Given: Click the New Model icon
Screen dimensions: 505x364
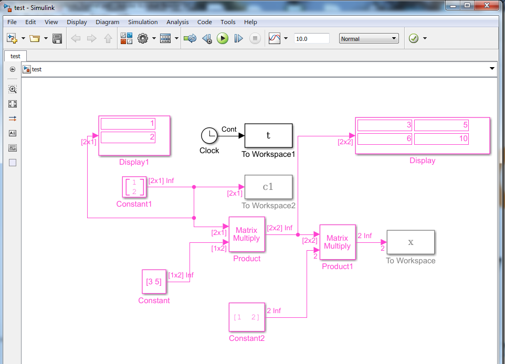Looking at the screenshot, I should tap(12, 39).
